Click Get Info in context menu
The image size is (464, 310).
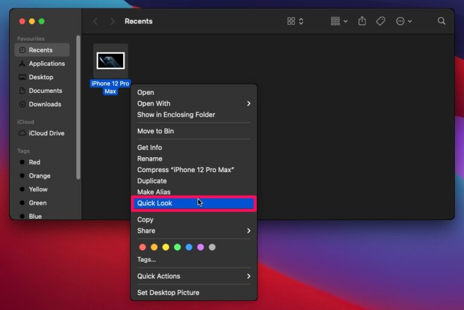pos(149,147)
